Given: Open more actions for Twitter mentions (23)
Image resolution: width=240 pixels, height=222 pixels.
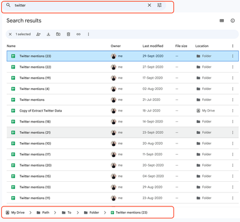Looking at the screenshot, I should [x=233, y=56].
